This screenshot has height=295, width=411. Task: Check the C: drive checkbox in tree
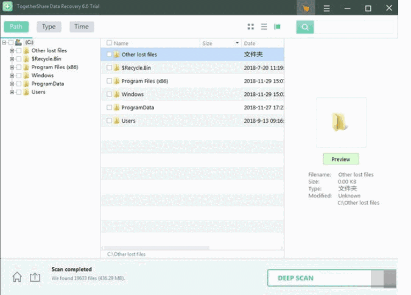(x=11, y=42)
